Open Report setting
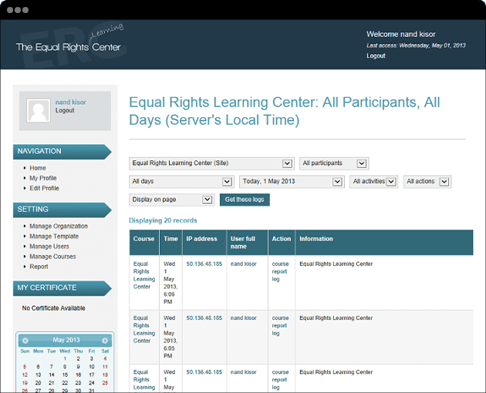This screenshot has height=393, width=486. (39, 267)
